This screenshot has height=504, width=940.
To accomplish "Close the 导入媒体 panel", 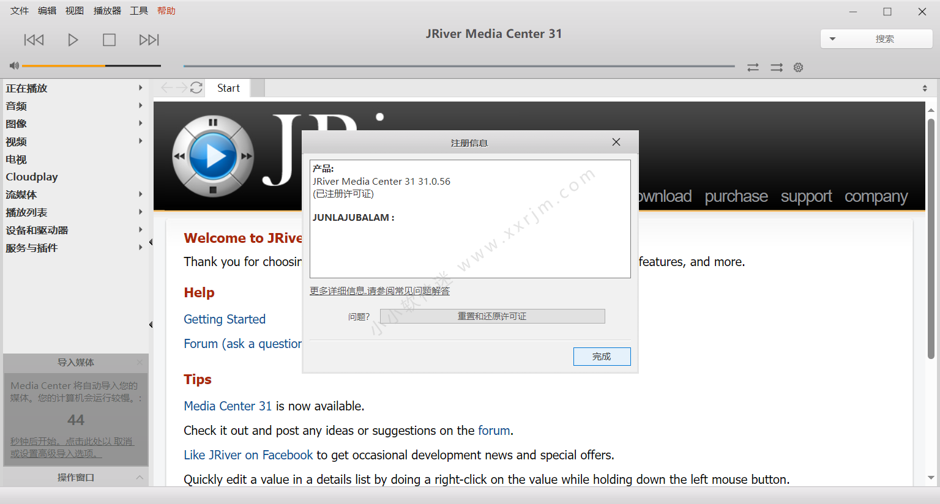I will 140,362.
